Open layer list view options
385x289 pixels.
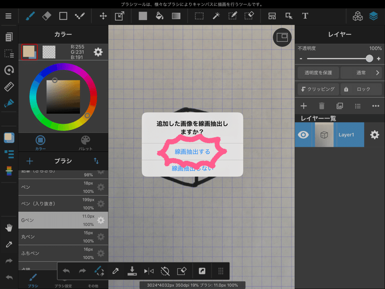(x=358, y=106)
